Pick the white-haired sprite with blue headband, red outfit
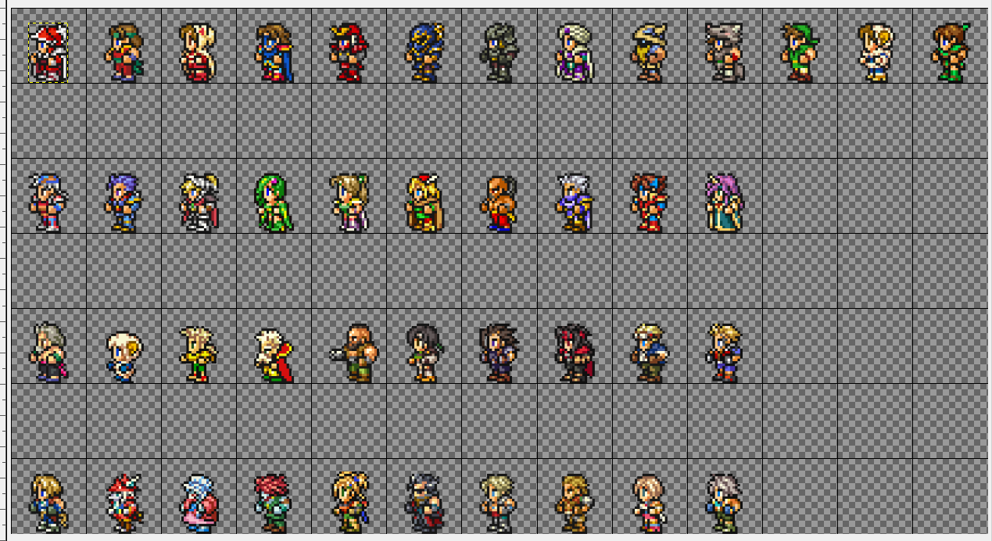Viewport: 992px width, 541px height. point(48,203)
